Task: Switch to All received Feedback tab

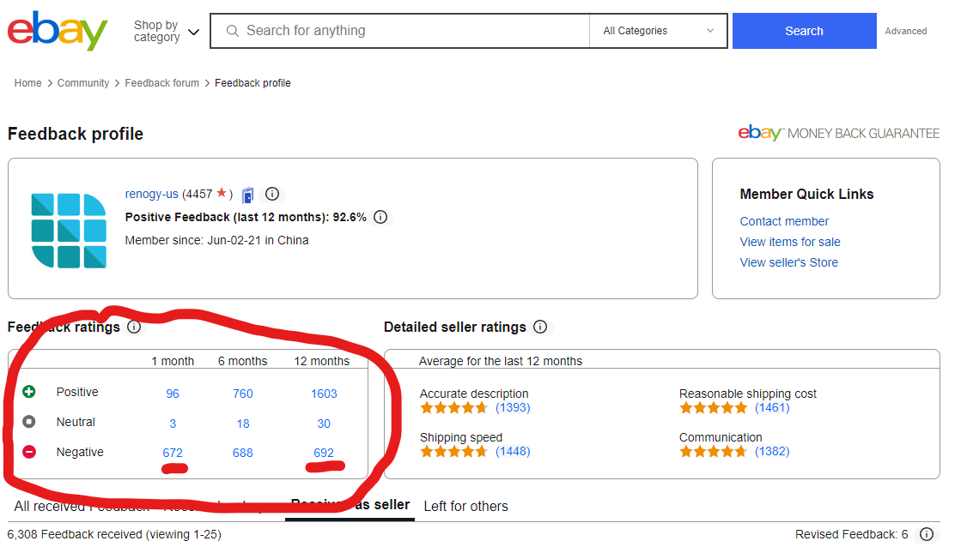Action: point(82,506)
